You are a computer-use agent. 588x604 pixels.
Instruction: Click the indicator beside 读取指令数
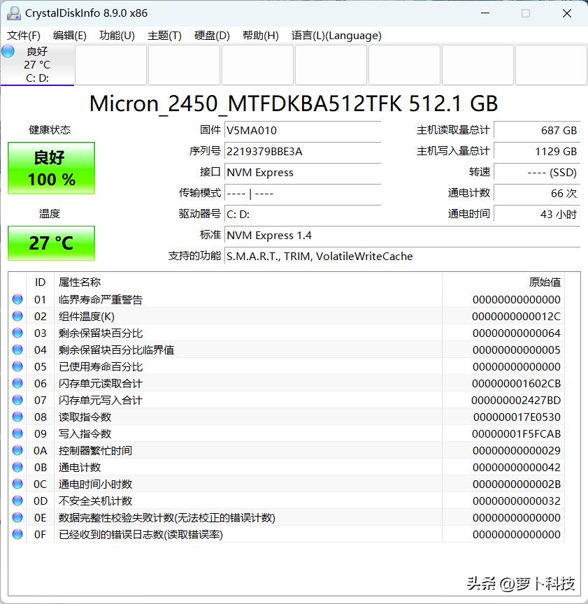point(19,417)
